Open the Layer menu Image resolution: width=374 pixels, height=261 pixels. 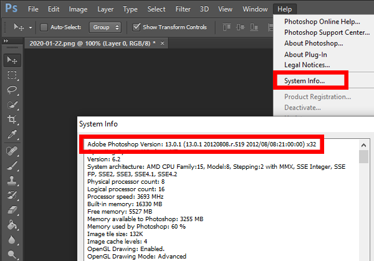point(105,9)
